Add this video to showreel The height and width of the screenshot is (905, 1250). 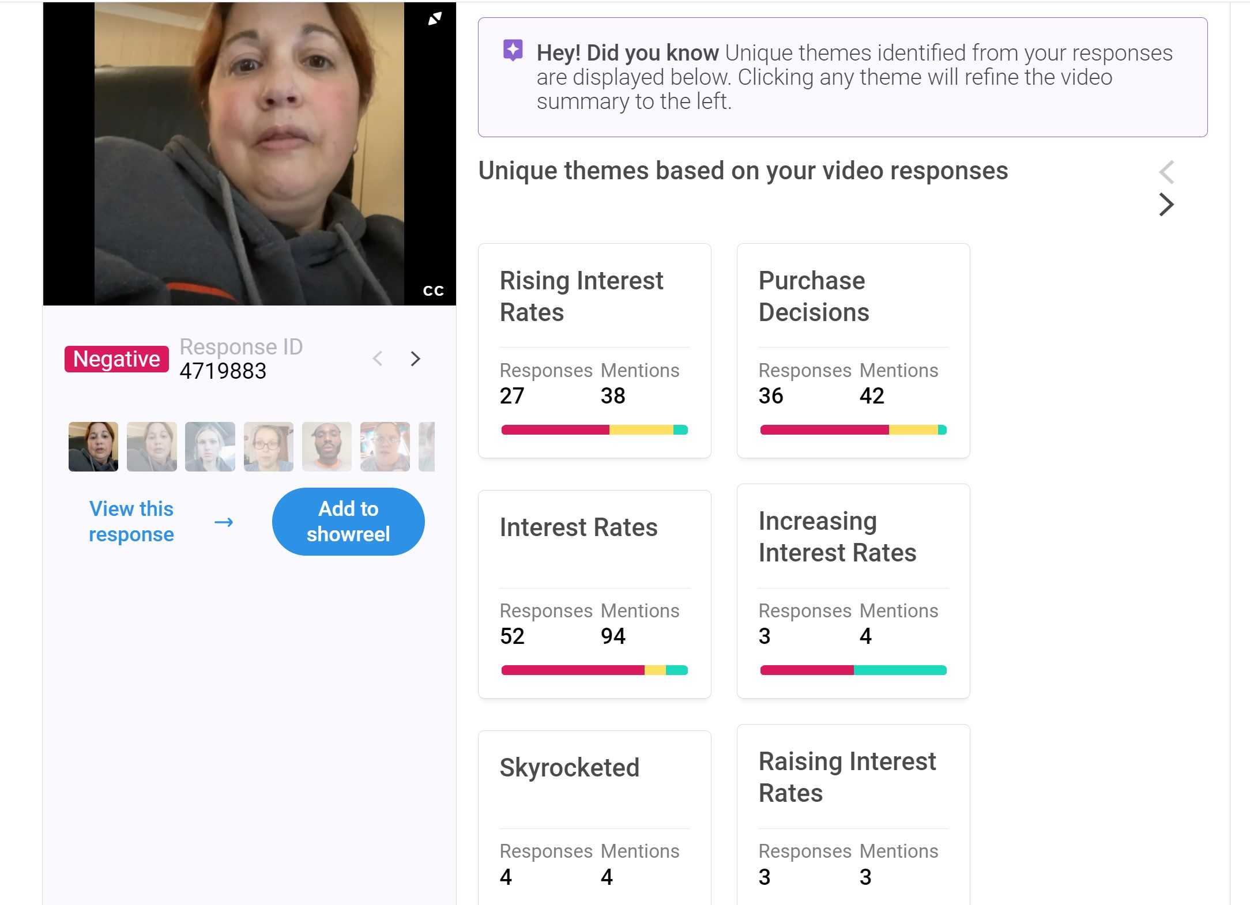coord(348,522)
